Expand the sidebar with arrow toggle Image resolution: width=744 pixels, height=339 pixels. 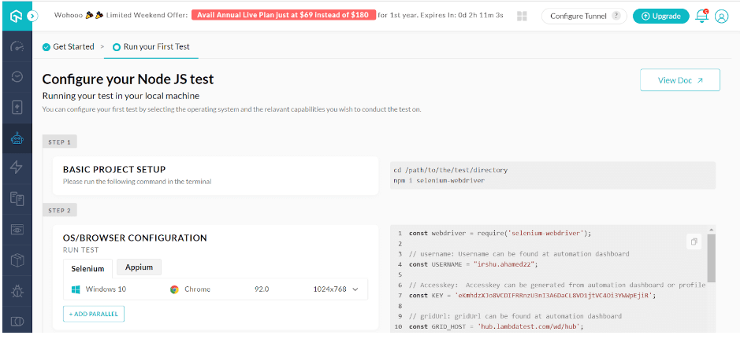click(x=32, y=16)
